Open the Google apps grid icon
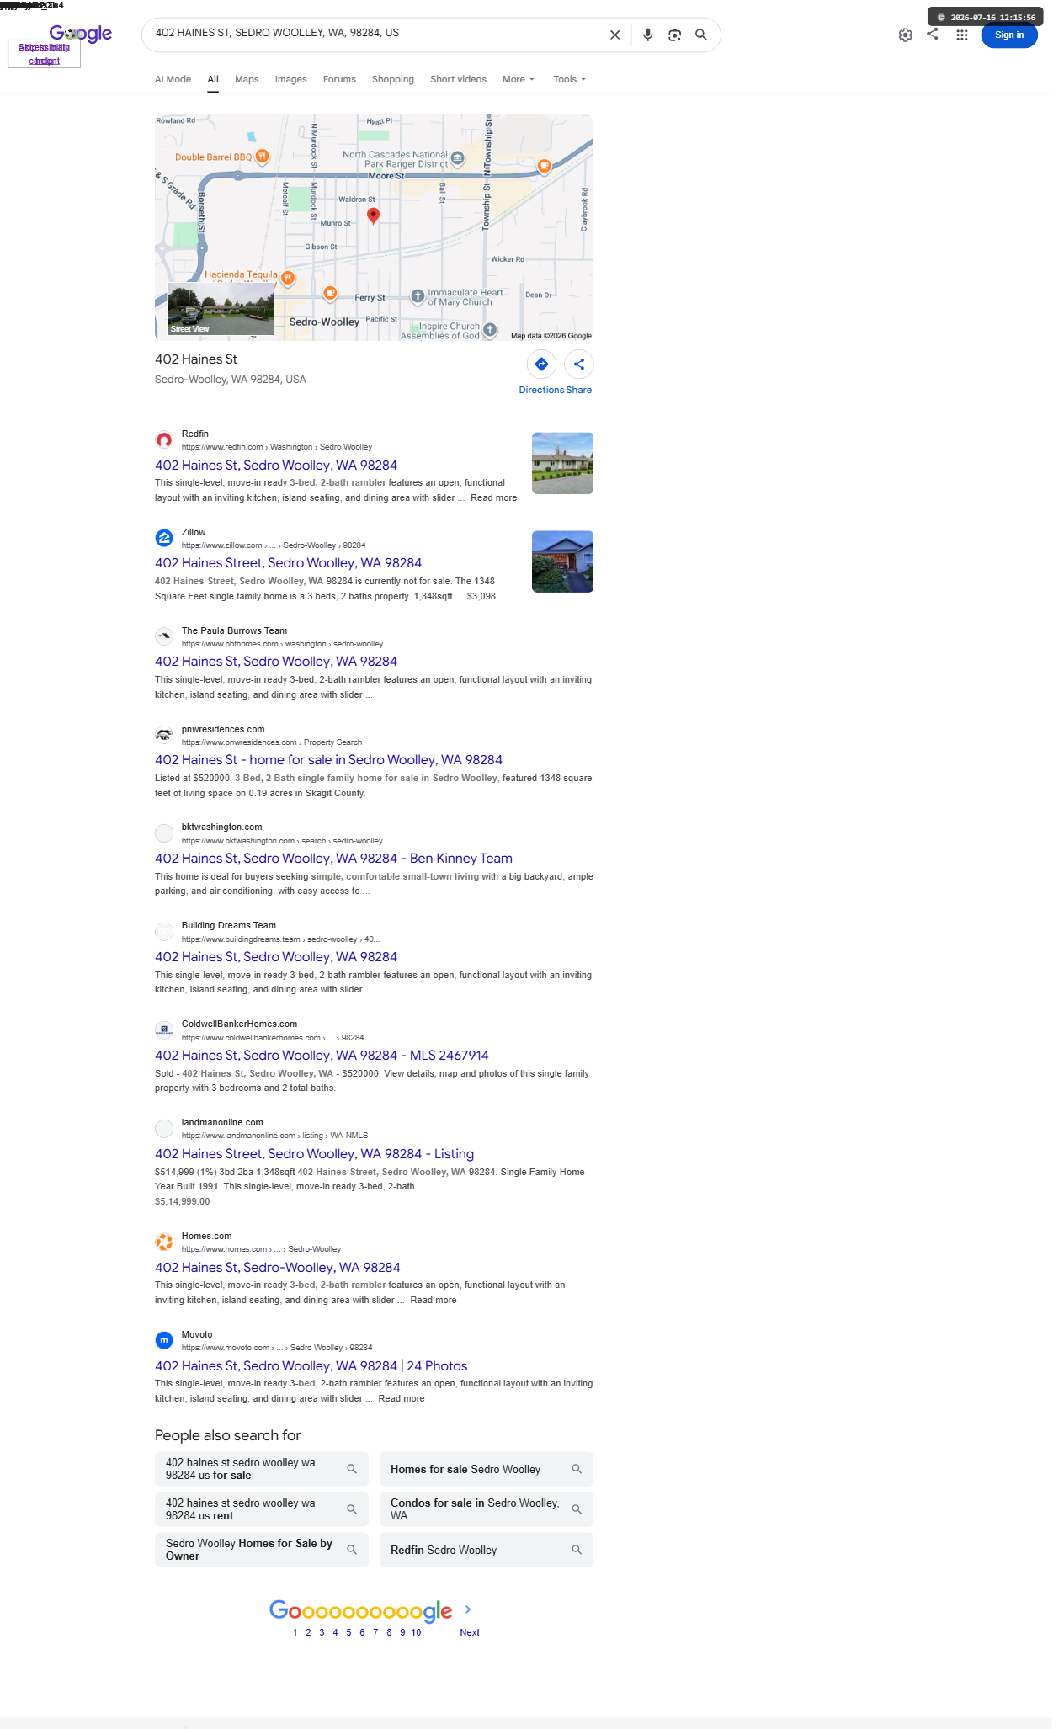 tap(961, 35)
